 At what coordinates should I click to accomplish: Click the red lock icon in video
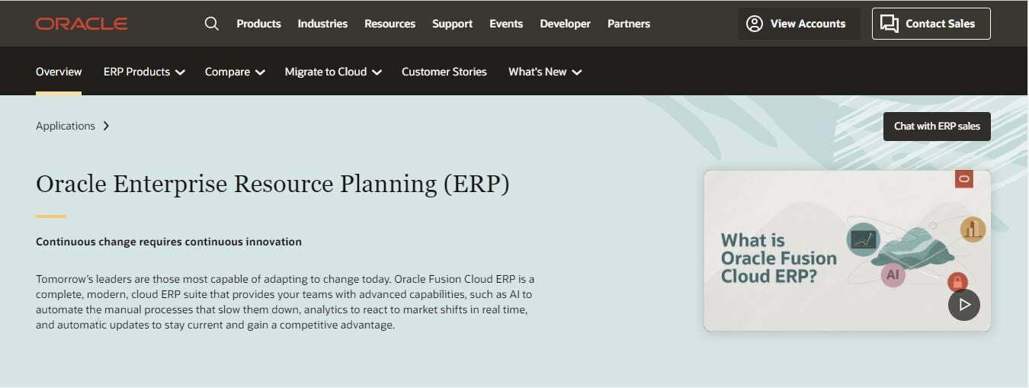(x=957, y=283)
